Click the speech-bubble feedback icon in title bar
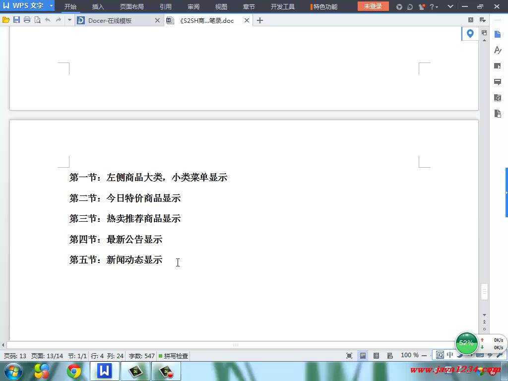 [410, 7]
